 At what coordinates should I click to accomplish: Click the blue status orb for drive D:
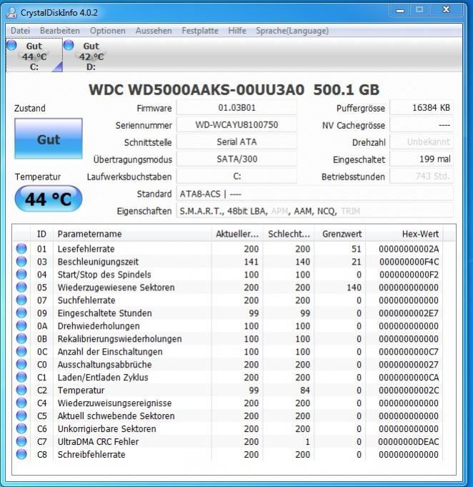click(69, 45)
